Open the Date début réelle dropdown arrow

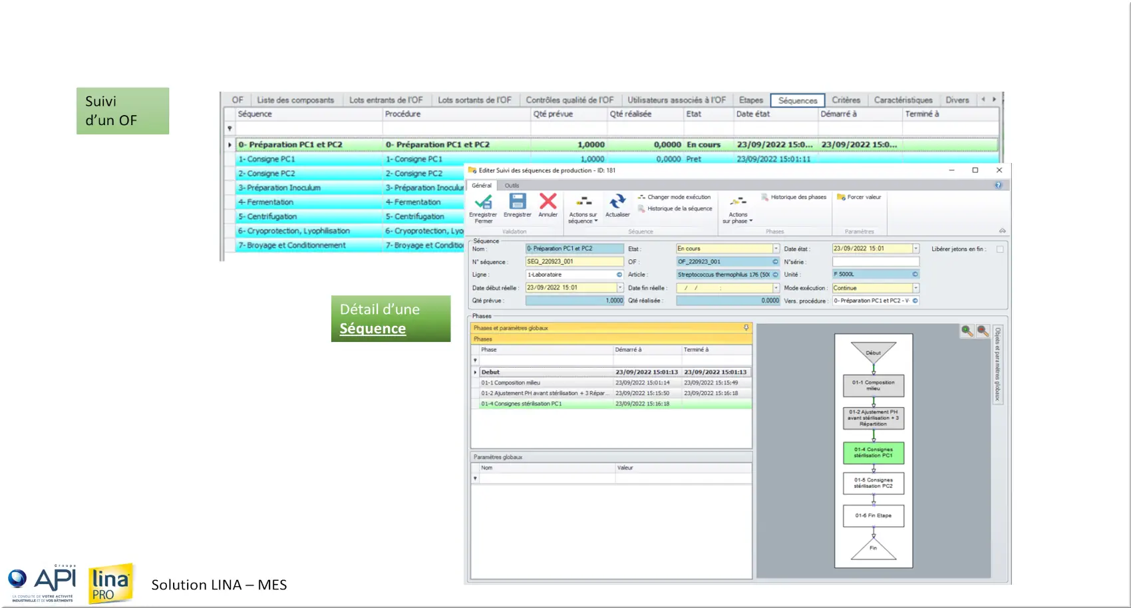click(x=620, y=288)
